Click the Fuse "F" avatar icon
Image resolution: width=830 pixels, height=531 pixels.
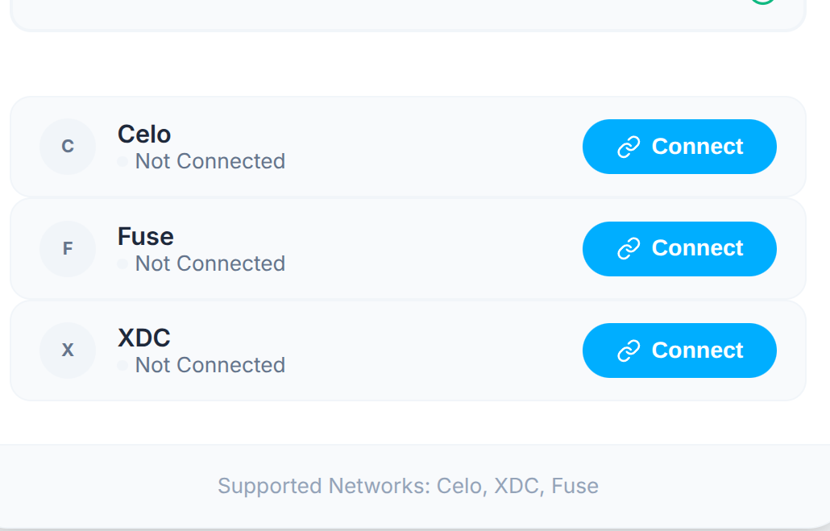68,248
